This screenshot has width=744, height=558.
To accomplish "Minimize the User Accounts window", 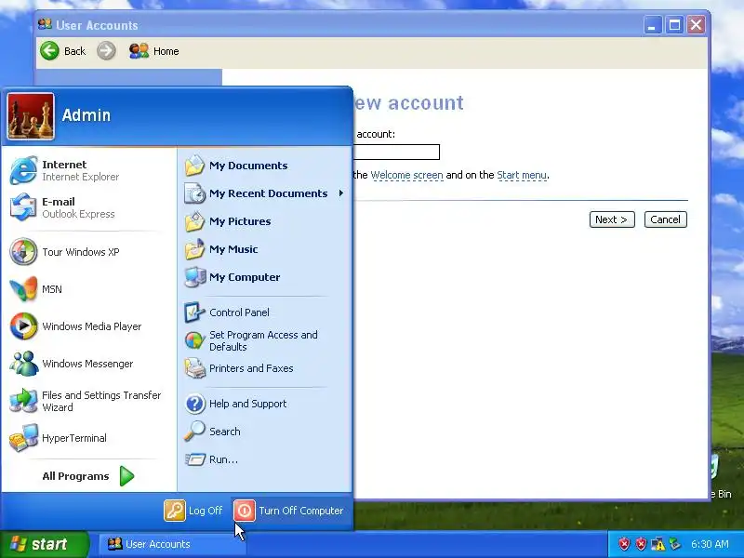I will [x=653, y=25].
